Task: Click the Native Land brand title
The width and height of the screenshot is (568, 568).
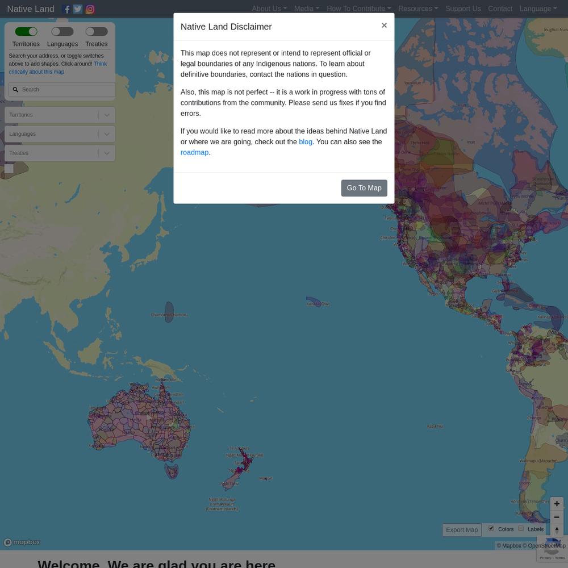Action: tap(31, 9)
